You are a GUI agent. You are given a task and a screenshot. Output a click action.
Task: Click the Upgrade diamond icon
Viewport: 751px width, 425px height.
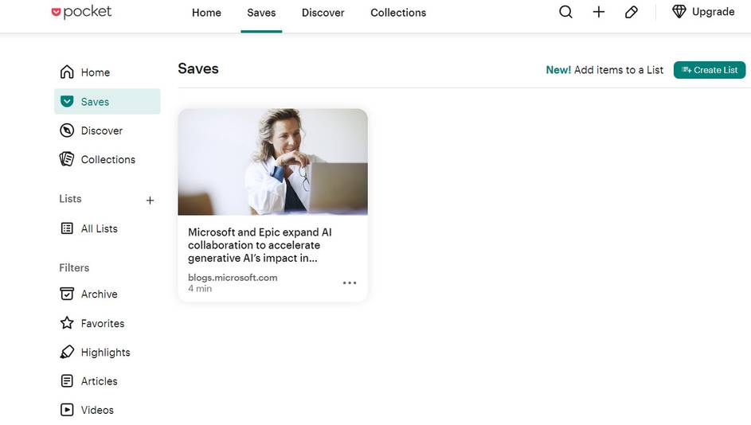pyautogui.click(x=679, y=12)
